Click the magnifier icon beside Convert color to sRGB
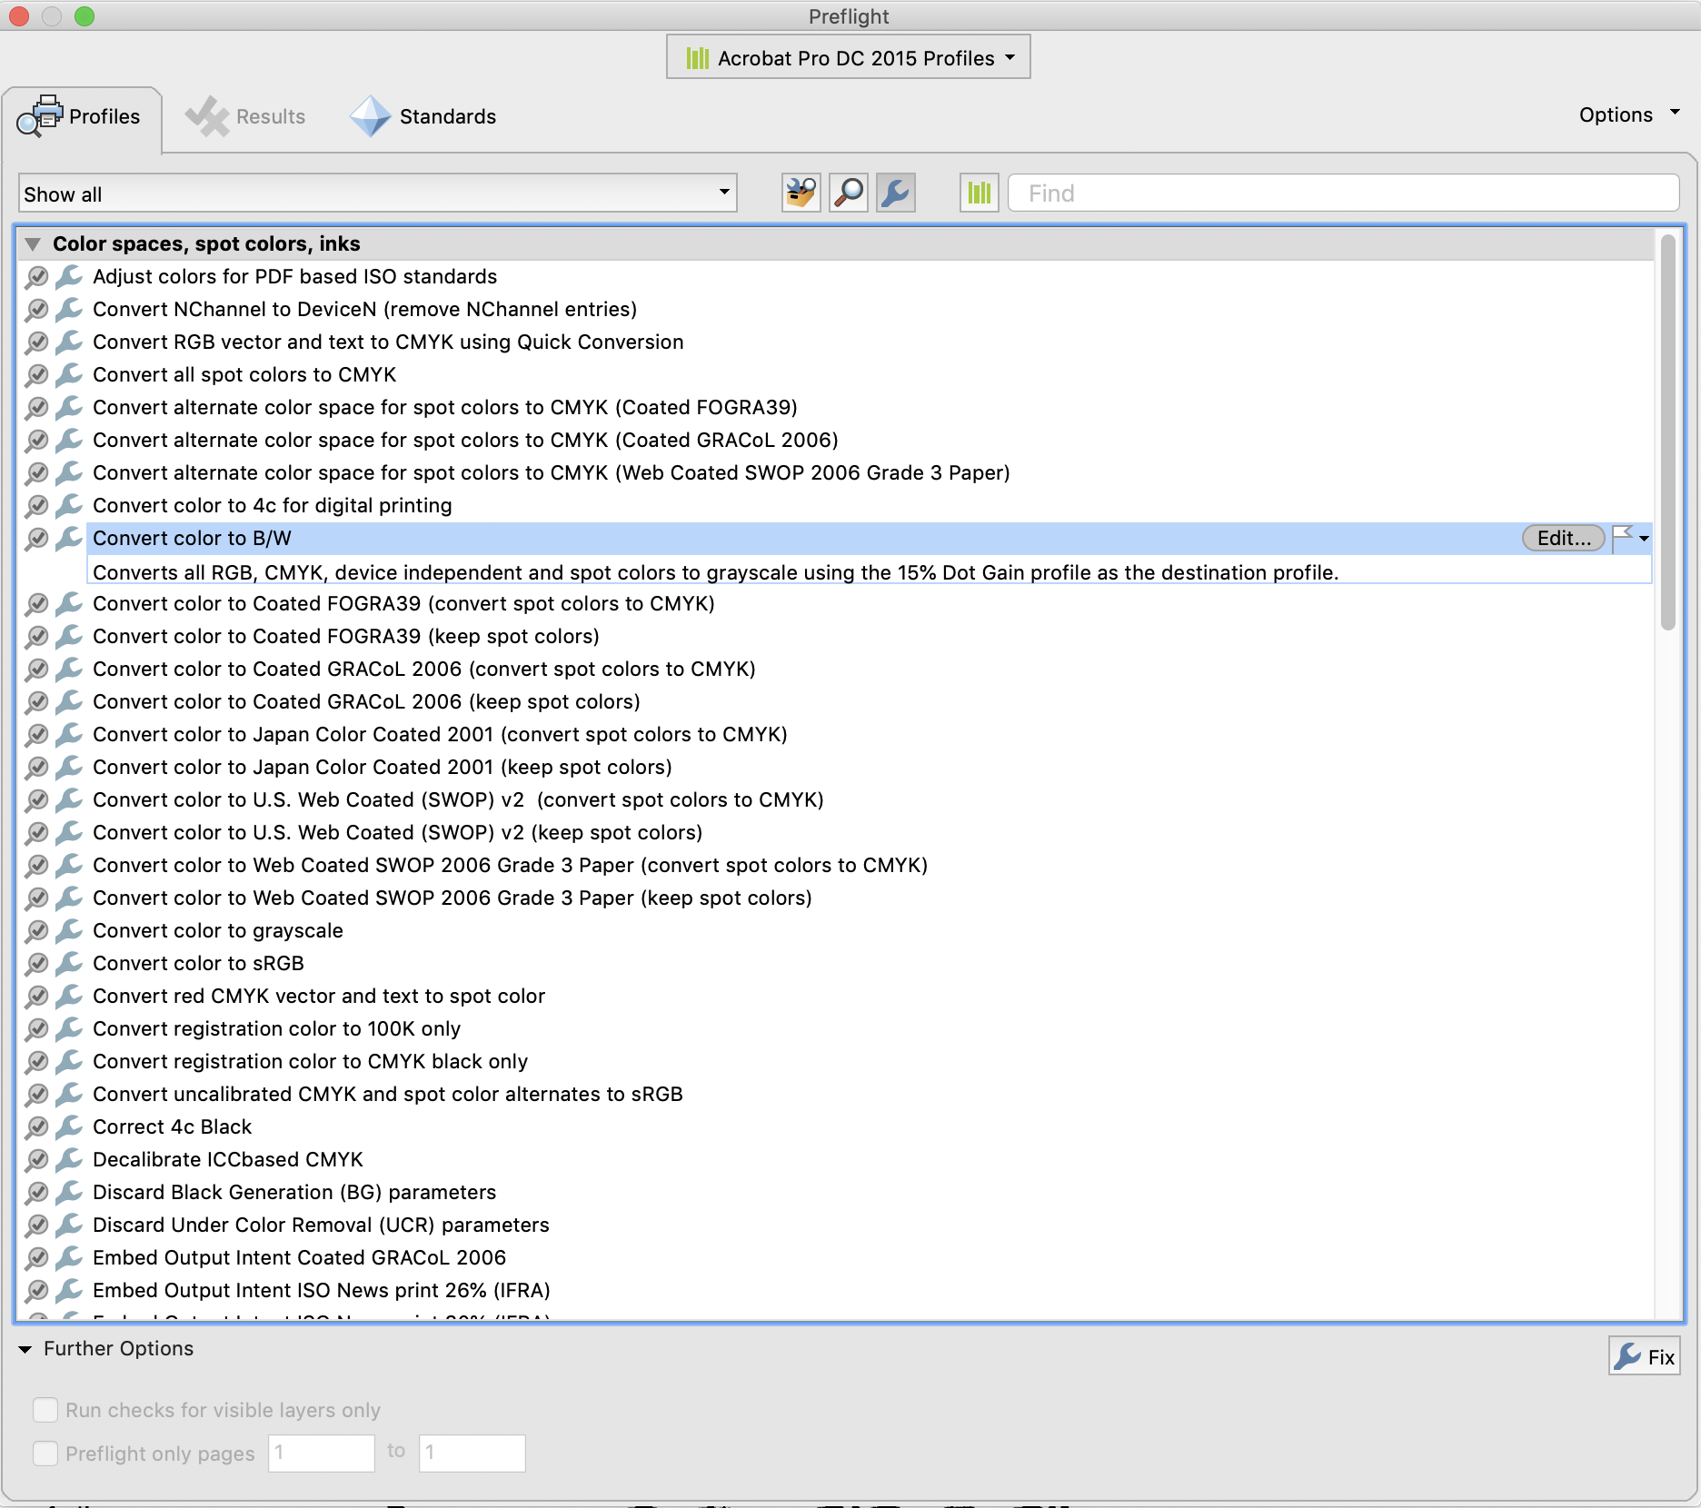The width and height of the screenshot is (1701, 1508). [x=36, y=963]
